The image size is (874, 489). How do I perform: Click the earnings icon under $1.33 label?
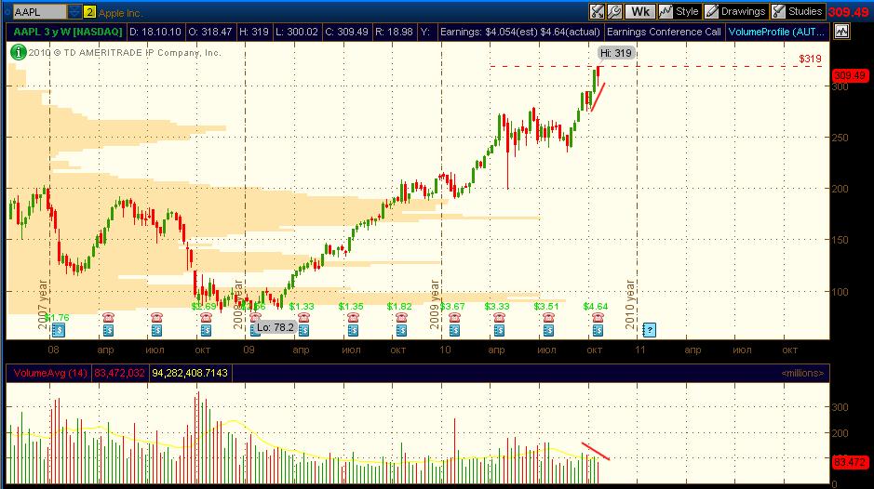tap(303, 330)
